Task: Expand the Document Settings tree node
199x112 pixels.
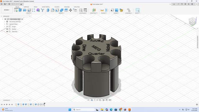Action: point(5,21)
